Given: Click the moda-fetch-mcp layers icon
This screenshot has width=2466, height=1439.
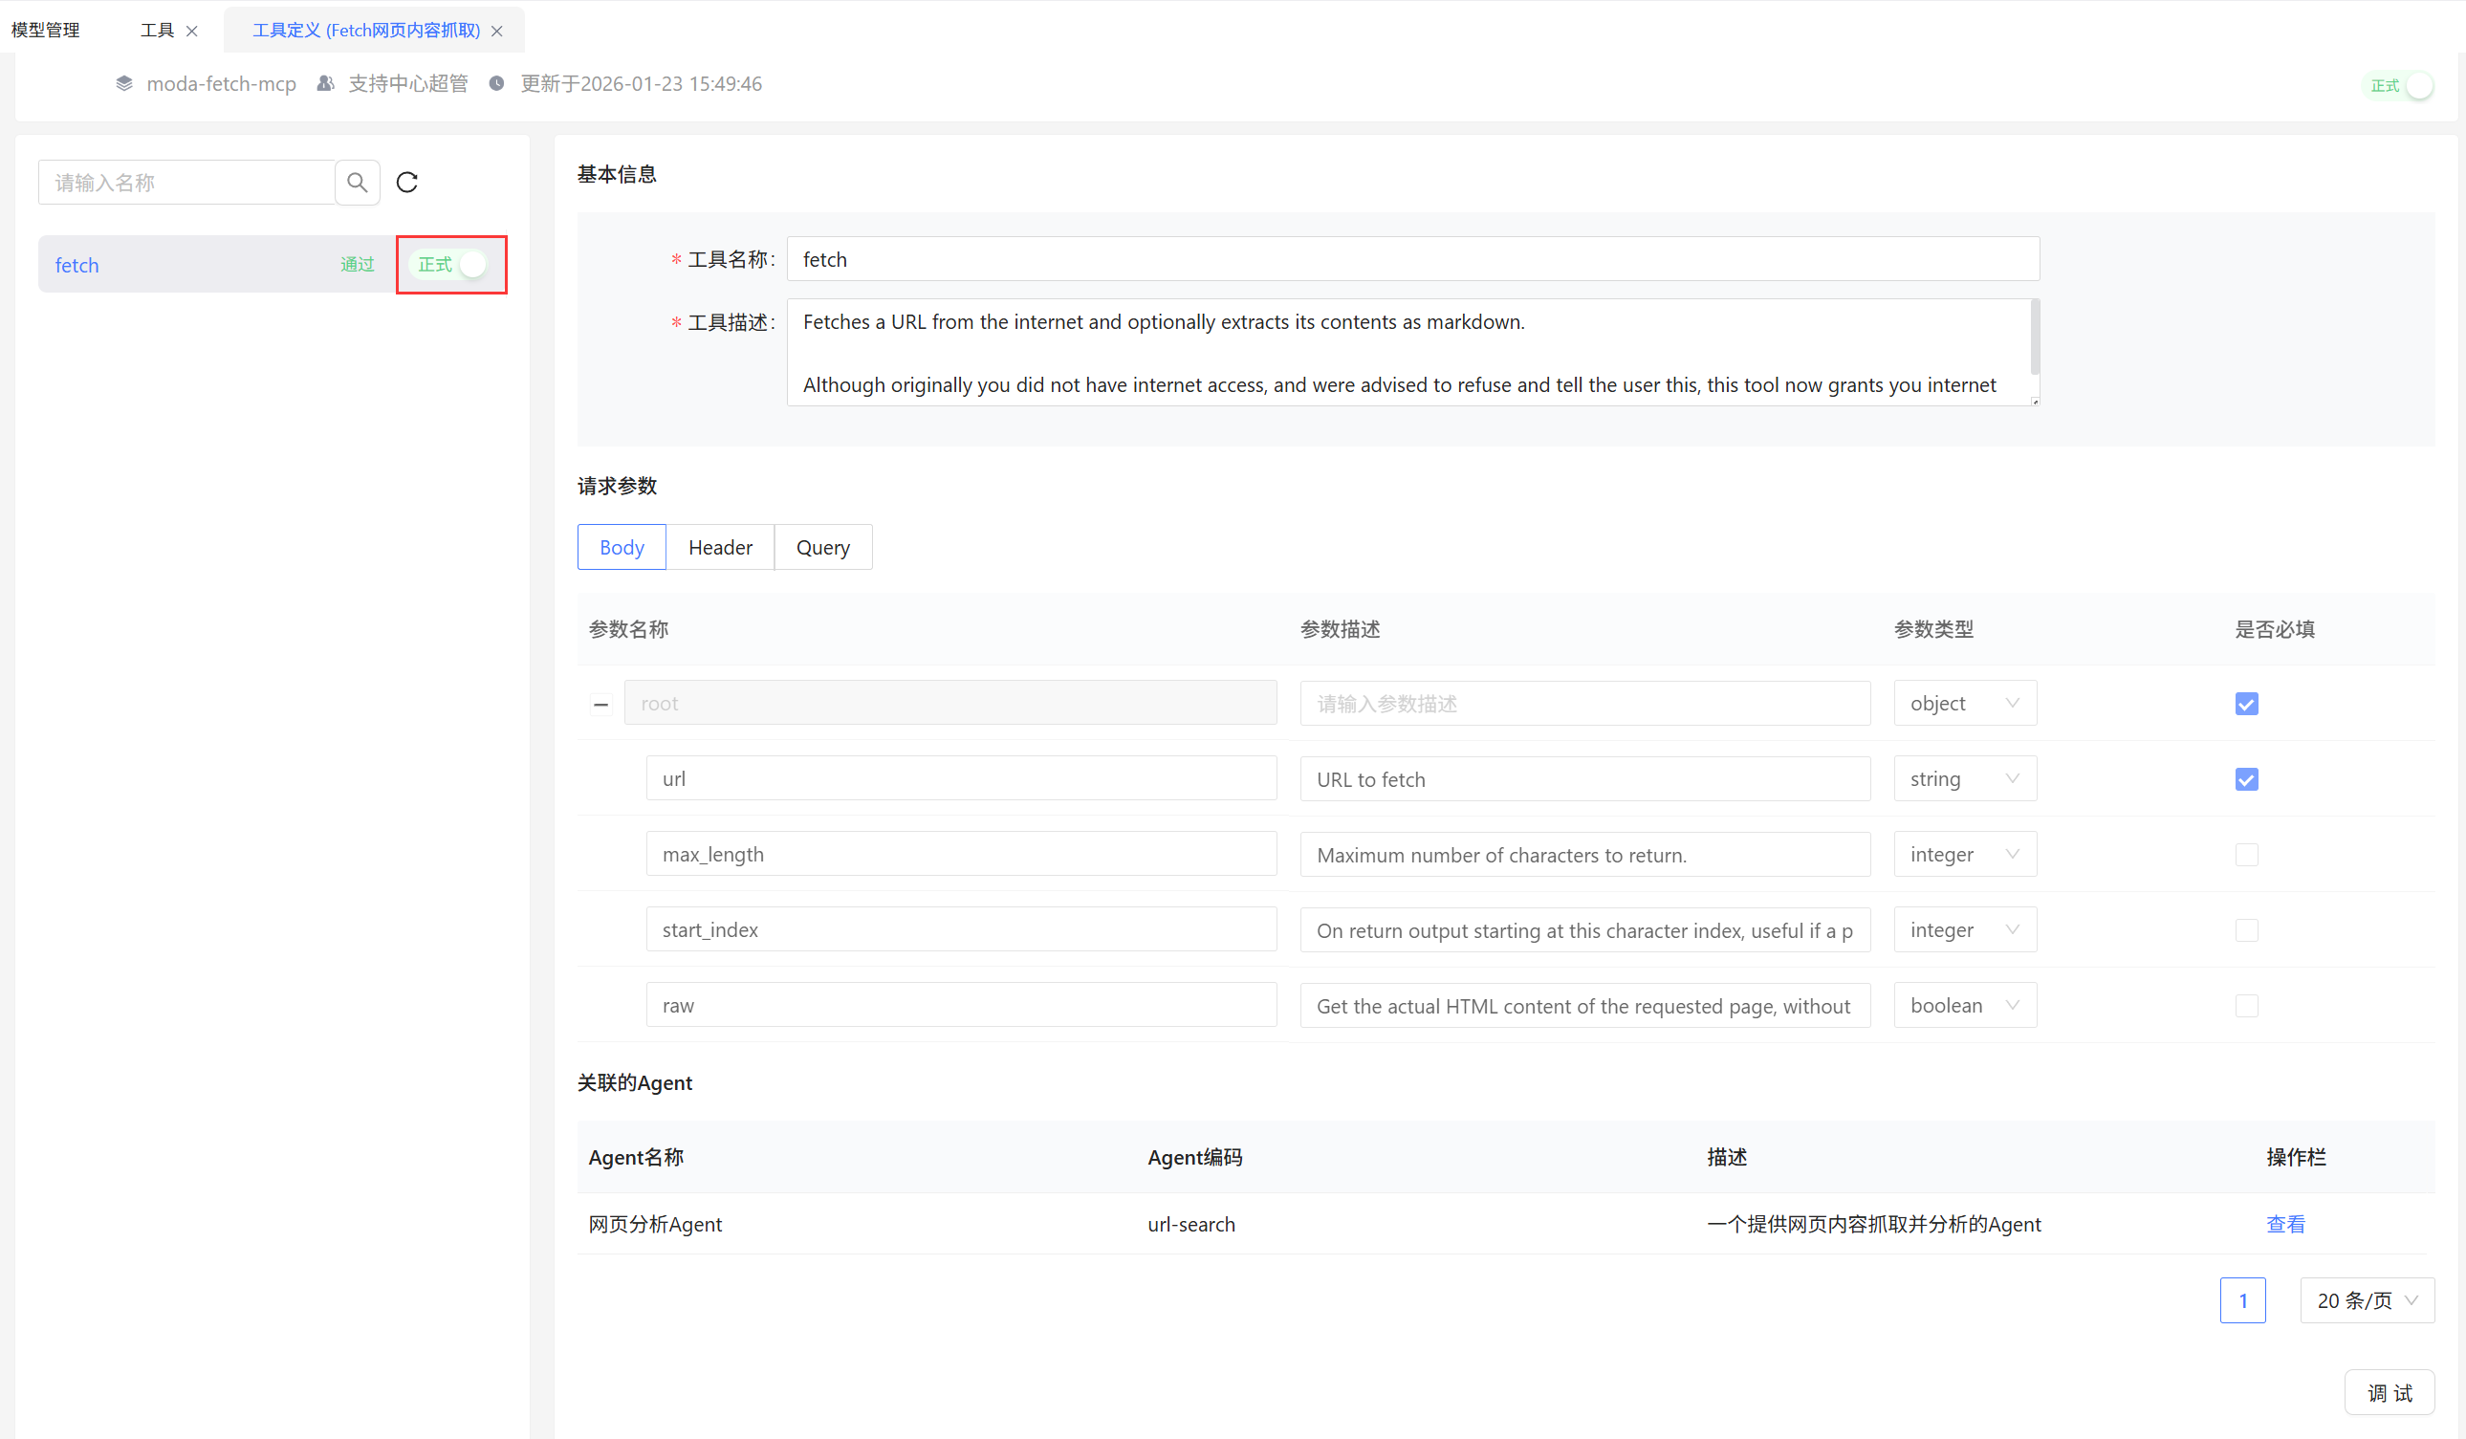Looking at the screenshot, I should pos(124,84).
